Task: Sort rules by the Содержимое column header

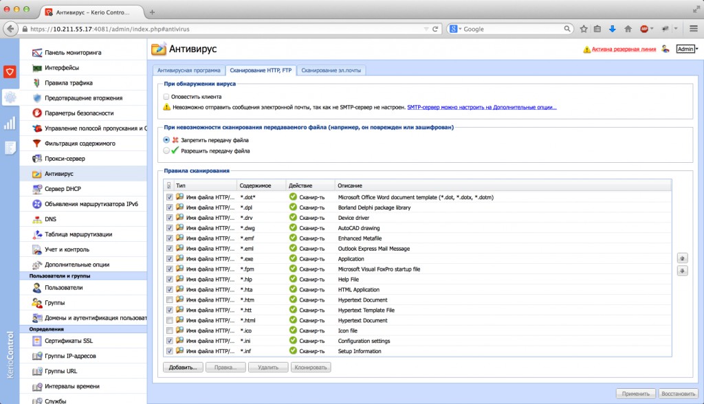Action: pos(261,186)
